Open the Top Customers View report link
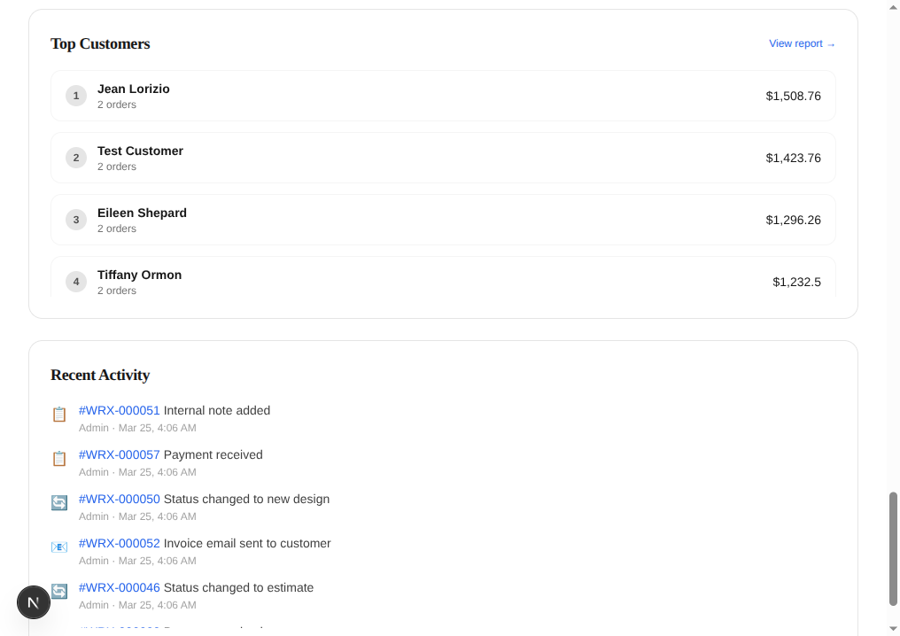 point(802,43)
